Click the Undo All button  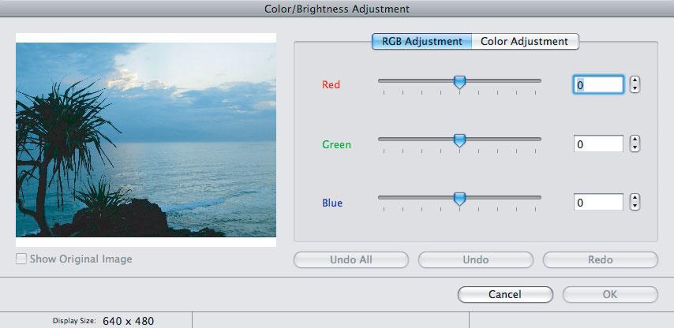click(x=350, y=259)
